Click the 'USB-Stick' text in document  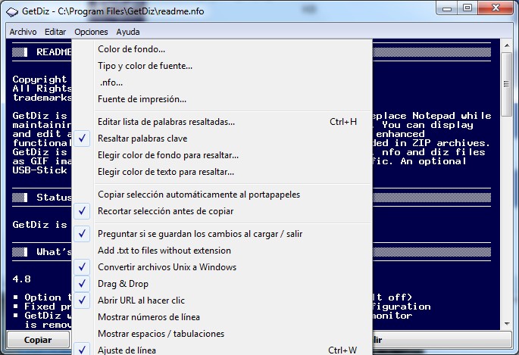click(39, 170)
